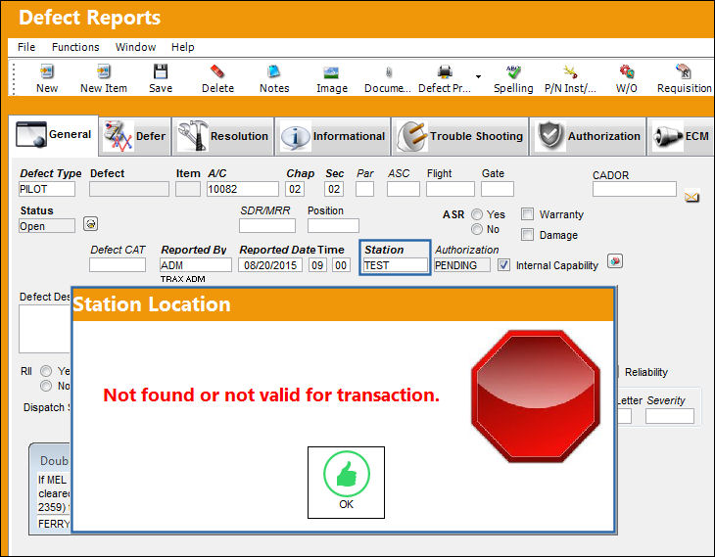Click the CADOR input field

click(x=635, y=189)
